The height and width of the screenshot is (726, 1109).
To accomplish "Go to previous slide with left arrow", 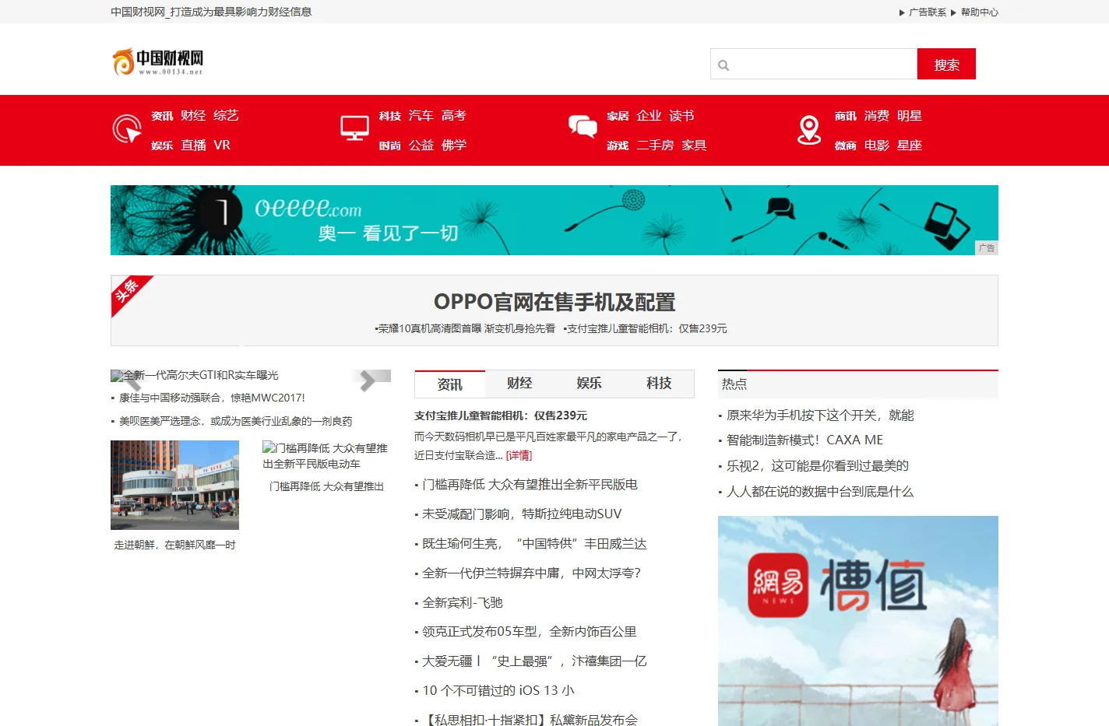I will pyautogui.click(x=132, y=381).
